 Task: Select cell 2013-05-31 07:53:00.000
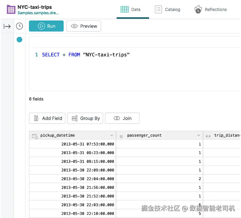click(x=73, y=144)
